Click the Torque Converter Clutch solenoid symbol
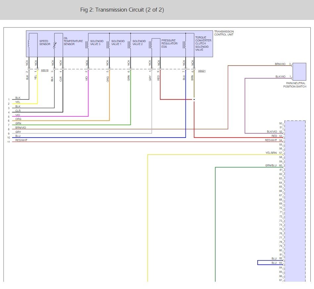314x289 pixels. click(184, 45)
